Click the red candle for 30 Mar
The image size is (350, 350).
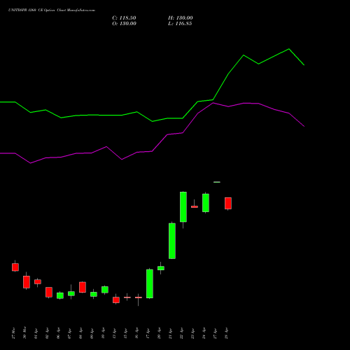pos(27,282)
